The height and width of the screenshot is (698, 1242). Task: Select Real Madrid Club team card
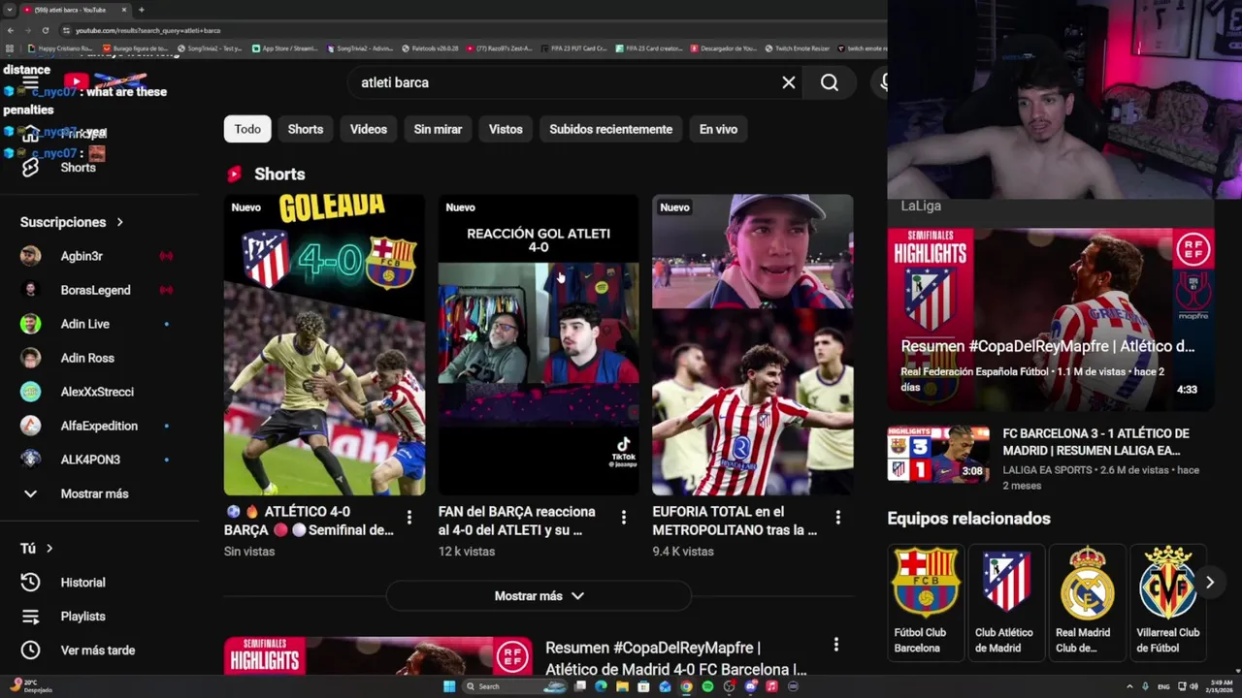tap(1087, 602)
